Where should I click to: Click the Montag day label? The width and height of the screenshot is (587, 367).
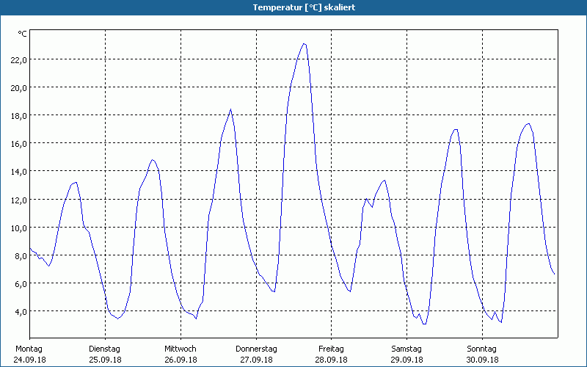click(x=29, y=349)
